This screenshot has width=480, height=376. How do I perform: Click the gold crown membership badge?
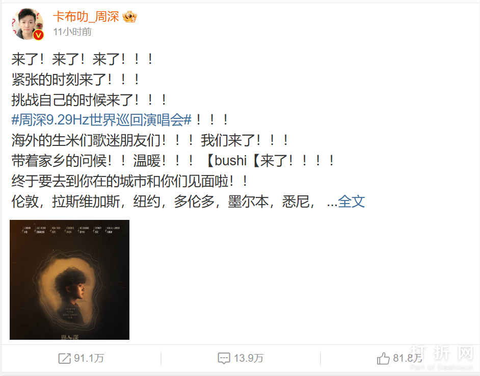click(x=129, y=16)
